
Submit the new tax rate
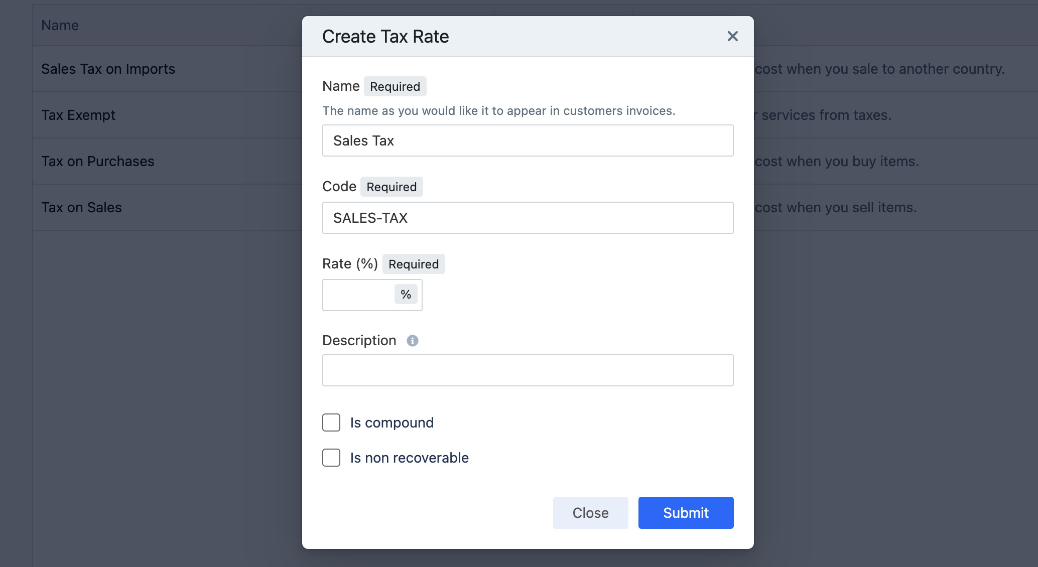click(686, 513)
